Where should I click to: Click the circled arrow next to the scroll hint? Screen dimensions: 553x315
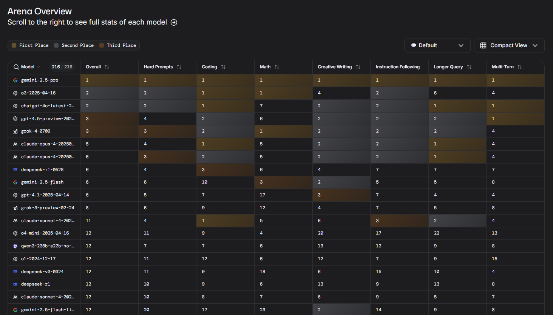pos(174,22)
